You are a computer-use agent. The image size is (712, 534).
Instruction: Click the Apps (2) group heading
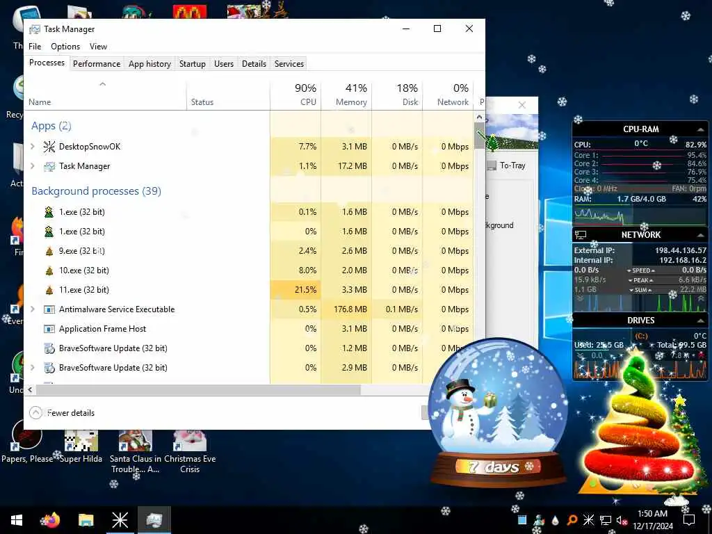point(51,126)
